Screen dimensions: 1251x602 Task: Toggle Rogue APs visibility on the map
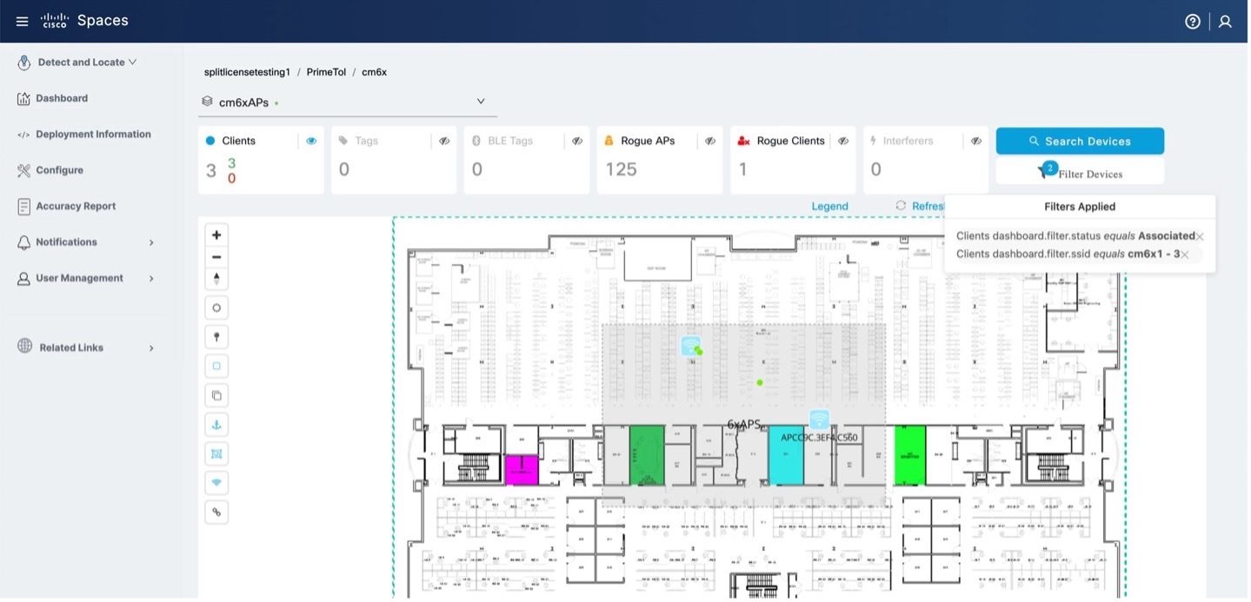710,140
